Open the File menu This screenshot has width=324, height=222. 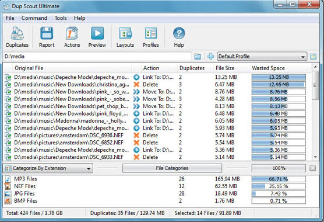pyautogui.click(x=10, y=18)
